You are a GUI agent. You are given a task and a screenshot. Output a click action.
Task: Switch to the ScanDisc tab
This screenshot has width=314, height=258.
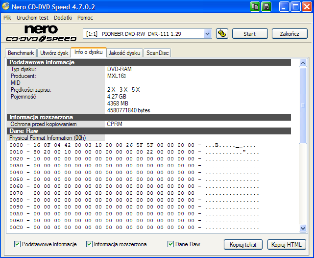coord(157,53)
